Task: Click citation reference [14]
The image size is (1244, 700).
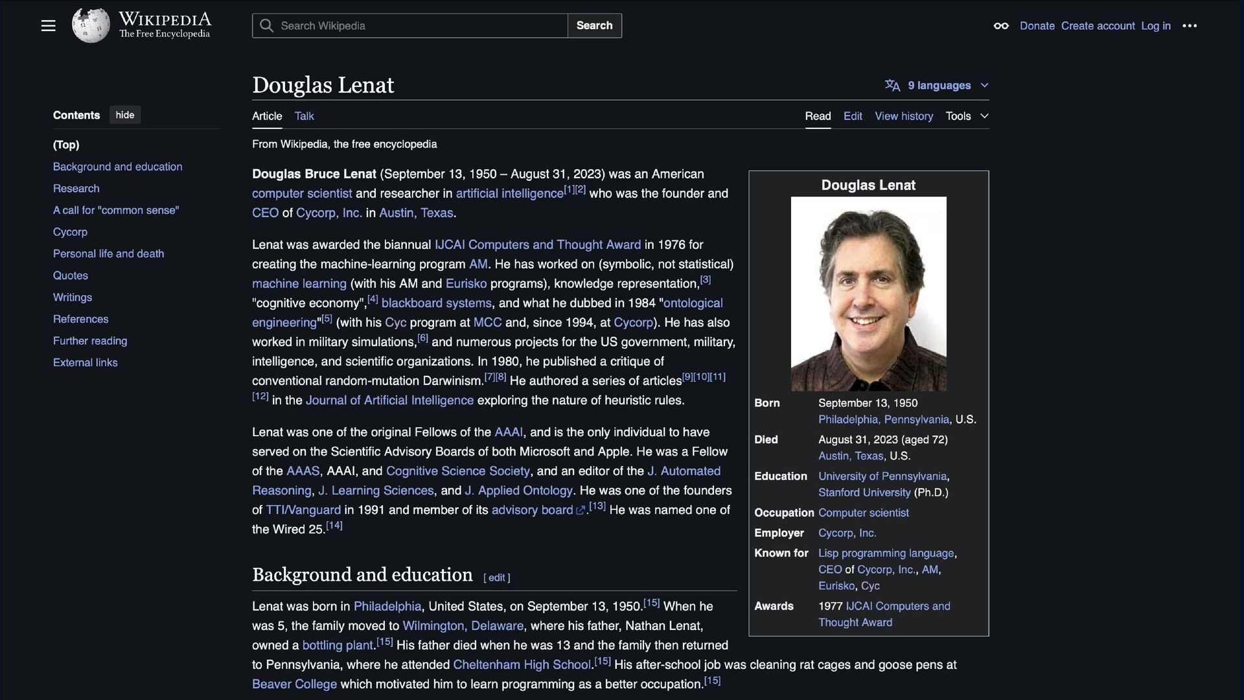Action: [x=334, y=526]
